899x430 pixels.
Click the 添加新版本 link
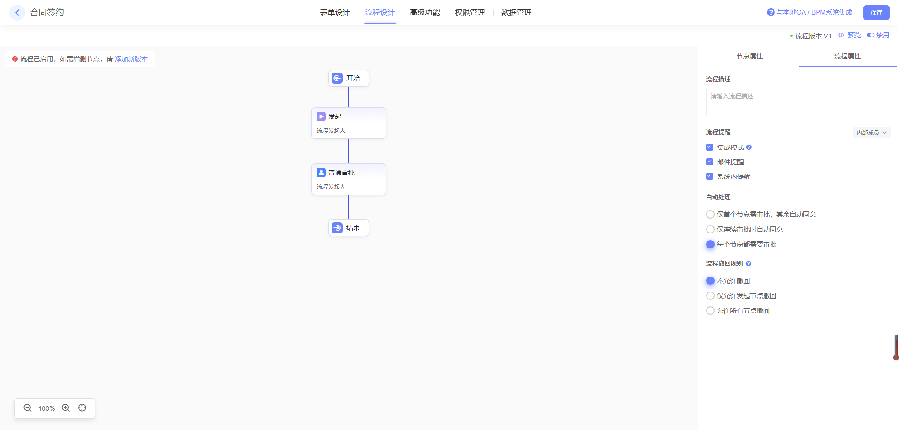(x=131, y=59)
